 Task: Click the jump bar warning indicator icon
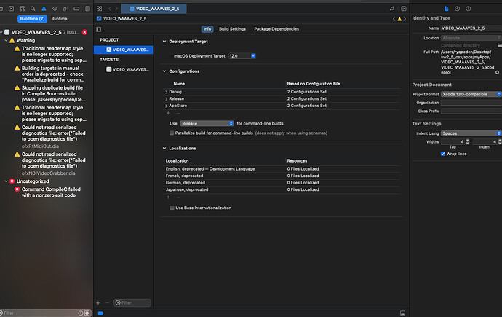(x=399, y=19)
